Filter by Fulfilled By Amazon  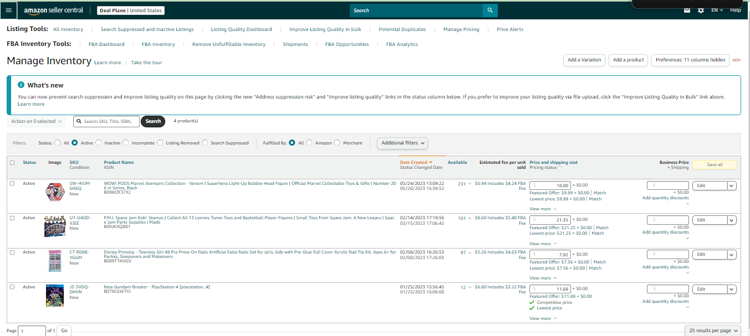pos(309,143)
